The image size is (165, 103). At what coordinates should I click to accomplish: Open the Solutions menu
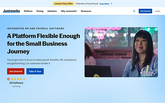click(x=52, y=11)
